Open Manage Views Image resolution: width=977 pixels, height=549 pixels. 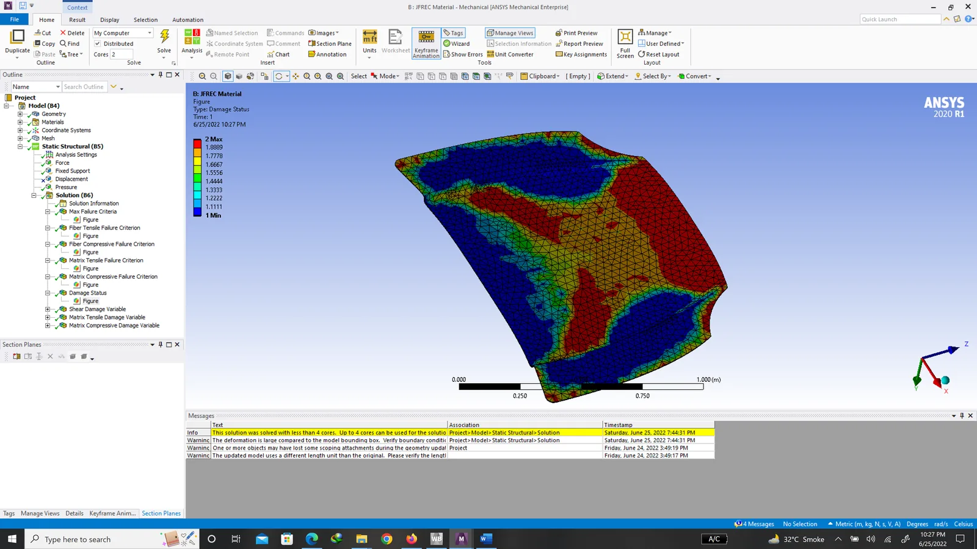click(x=510, y=33)
